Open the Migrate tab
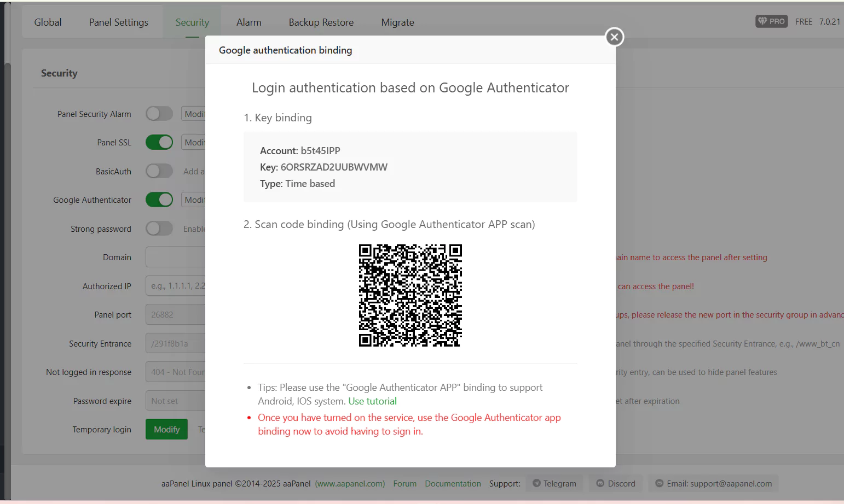844x504 pixels. click(398, 22)
